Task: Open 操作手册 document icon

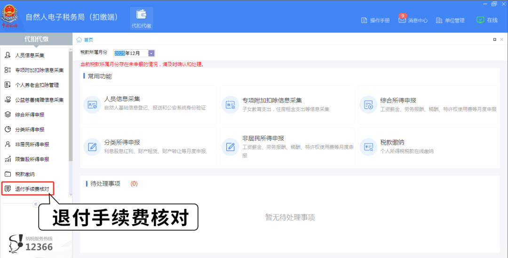Action: click(364, 20)
